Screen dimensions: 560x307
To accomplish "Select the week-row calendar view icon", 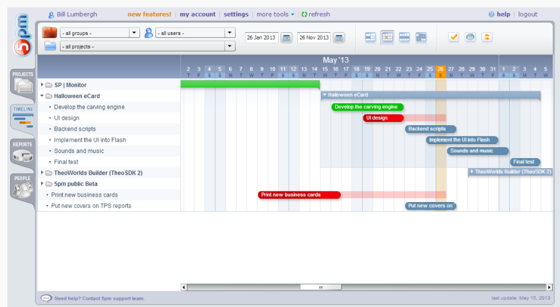I will point(404,37).
